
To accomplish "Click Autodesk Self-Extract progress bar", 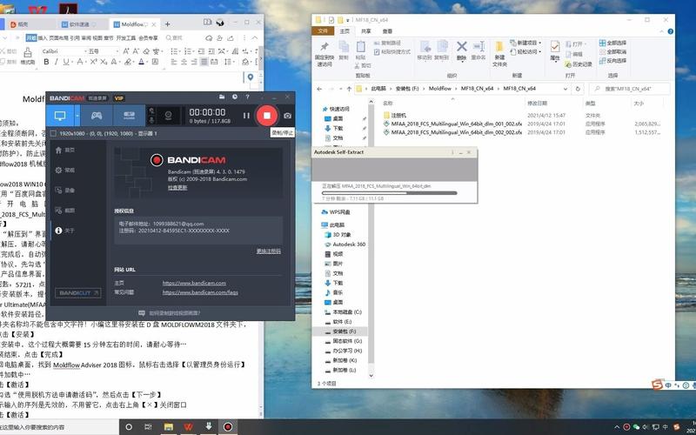I will [389, 193].
